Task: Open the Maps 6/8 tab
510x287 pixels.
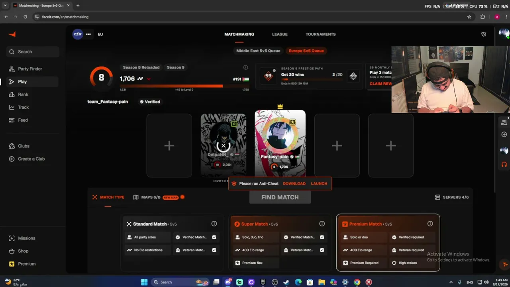Action: coord(147,197)
